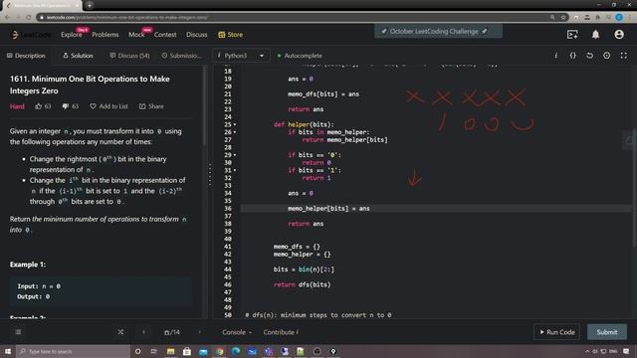Screen dimensions: 637x358
Task: Reload the browser page
Action: 29,18
